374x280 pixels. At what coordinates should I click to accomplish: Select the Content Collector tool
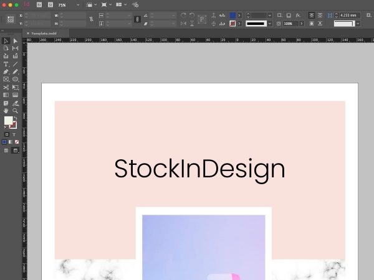[6, 56]
